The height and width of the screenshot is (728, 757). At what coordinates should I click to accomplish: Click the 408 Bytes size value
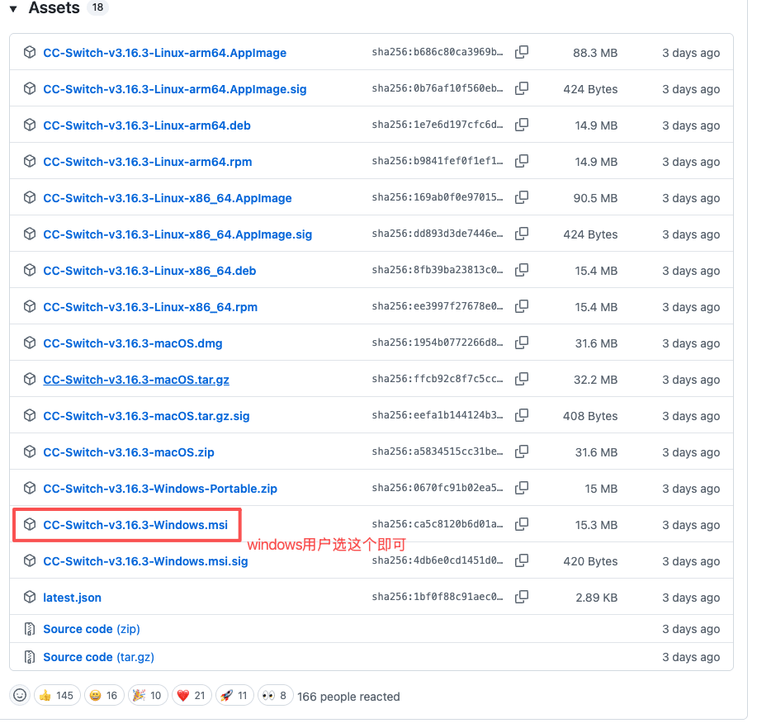[x=590, y=416]
